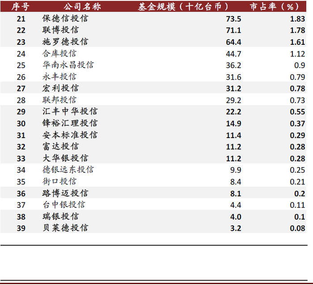This screenshot has width=313, height=285.
Task: Select company name 永丰投信
Action: [x=59, y=77]
